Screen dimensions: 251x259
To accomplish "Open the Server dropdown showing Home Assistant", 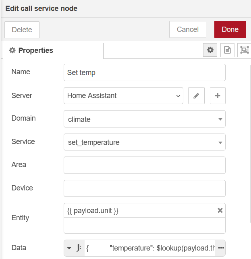I will point(123,96).
